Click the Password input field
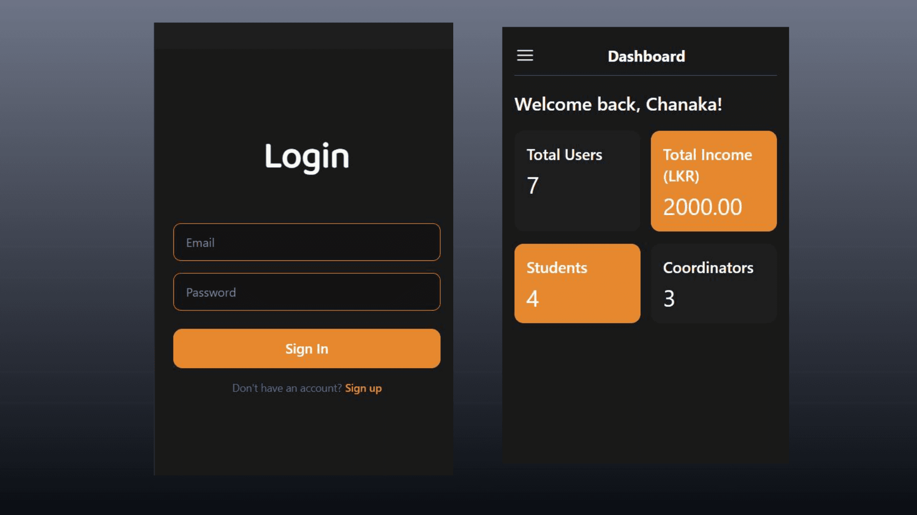917x515 pixels. coord(307,292)
